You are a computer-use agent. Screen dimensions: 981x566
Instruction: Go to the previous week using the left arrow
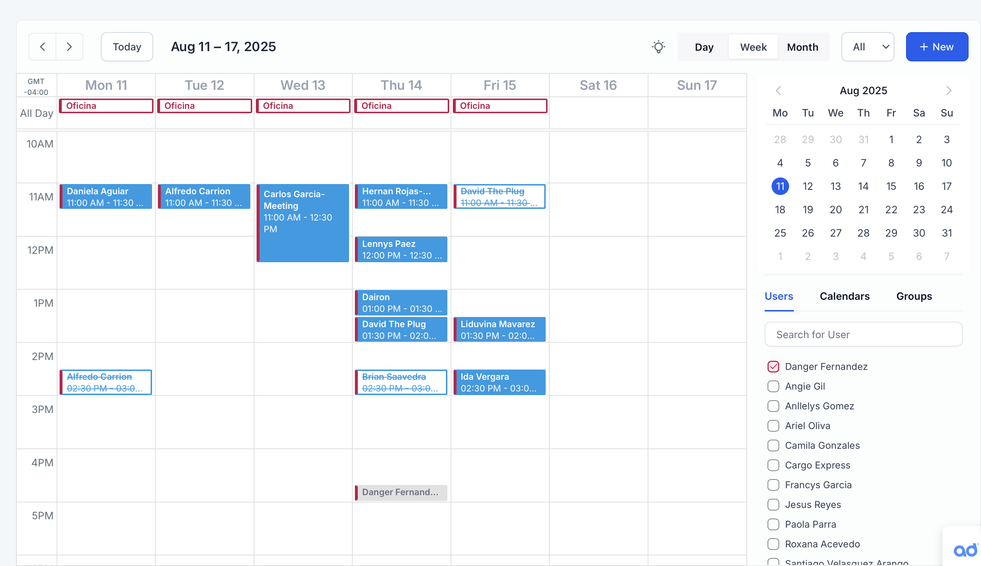[x=42, y=47]
